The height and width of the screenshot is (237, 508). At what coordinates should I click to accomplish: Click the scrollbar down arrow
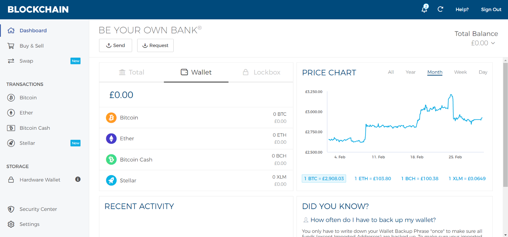pos(505,235)
